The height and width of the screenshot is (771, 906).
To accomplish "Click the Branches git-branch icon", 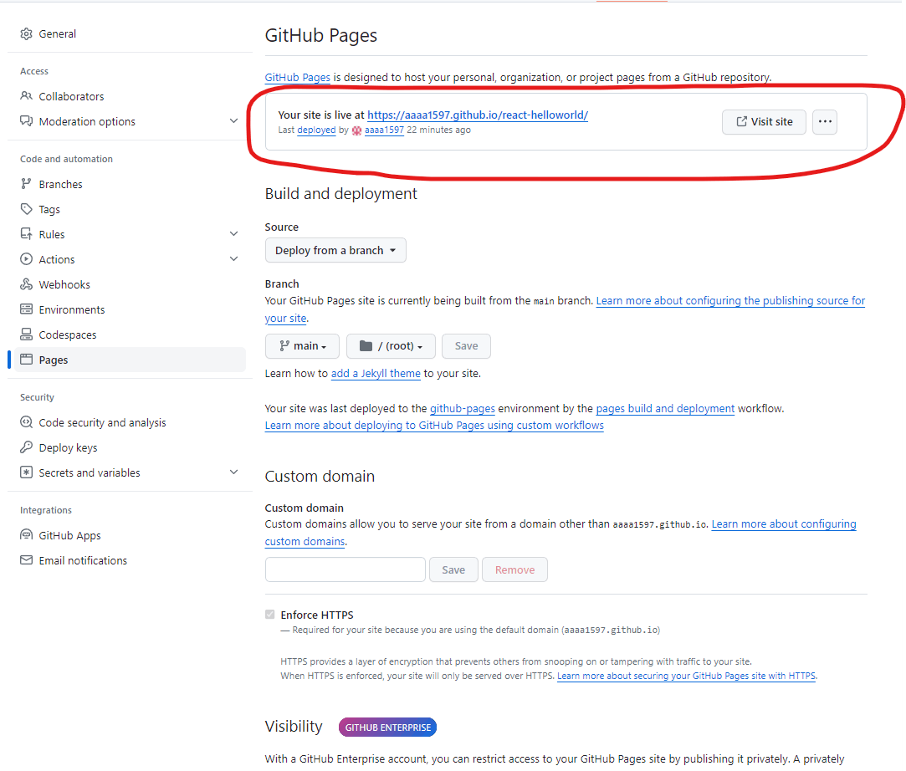I will click(x=26, y=184).
